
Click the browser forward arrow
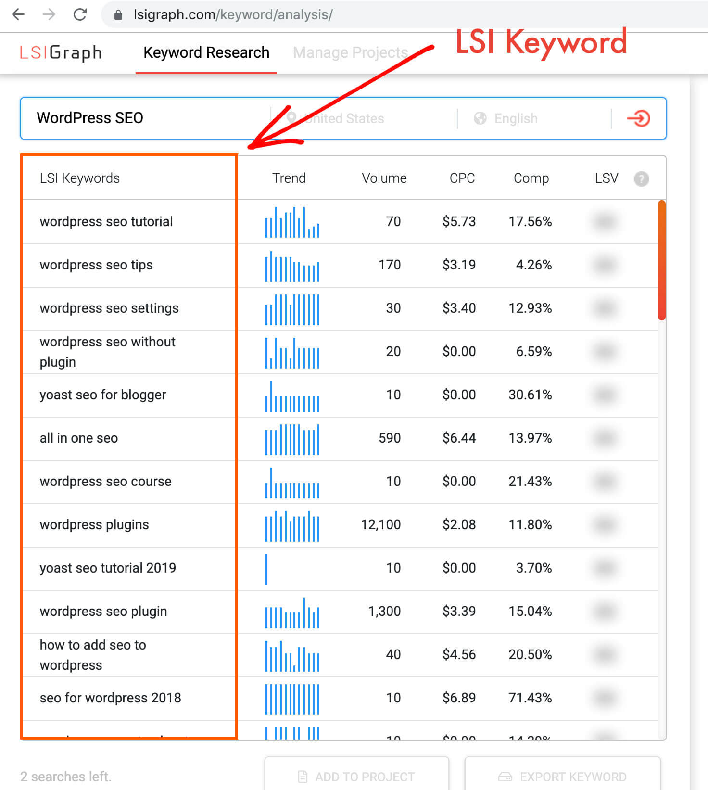49,14
